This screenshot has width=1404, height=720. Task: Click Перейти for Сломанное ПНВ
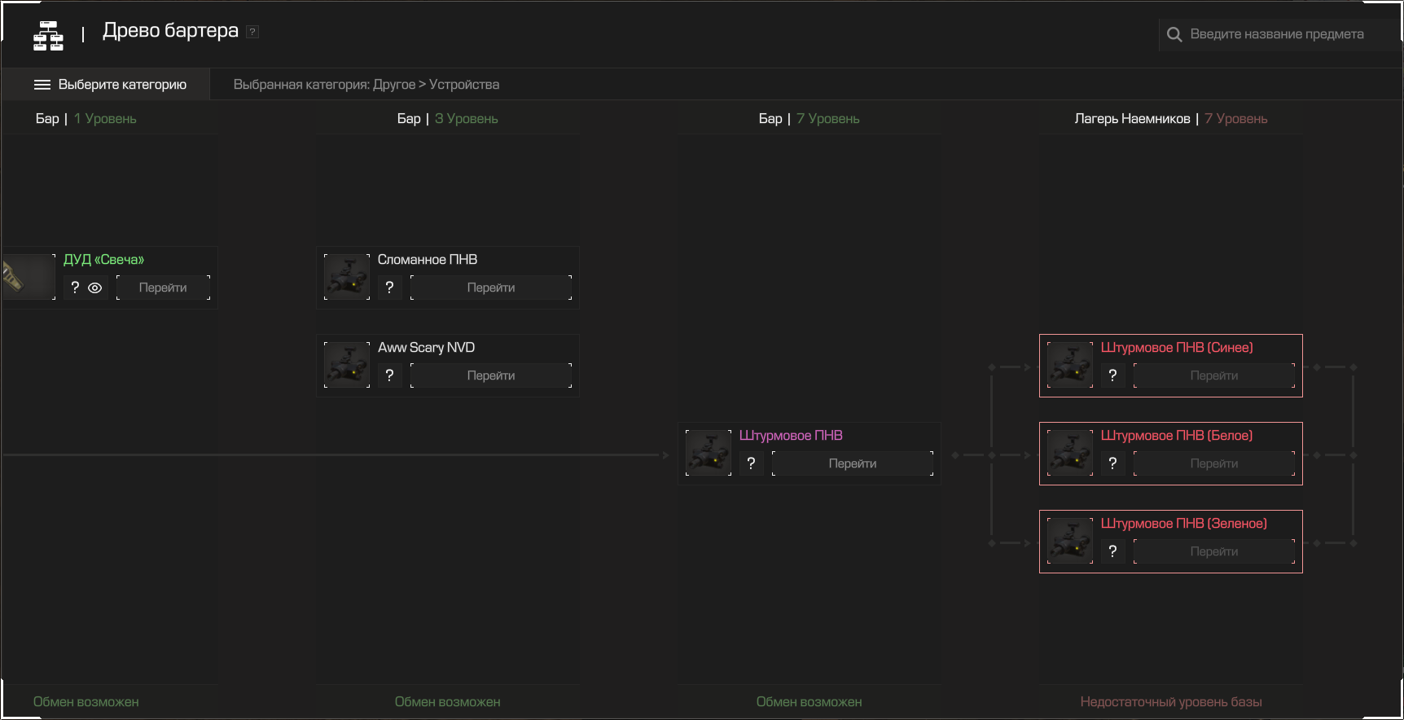(x=491, y=288)
